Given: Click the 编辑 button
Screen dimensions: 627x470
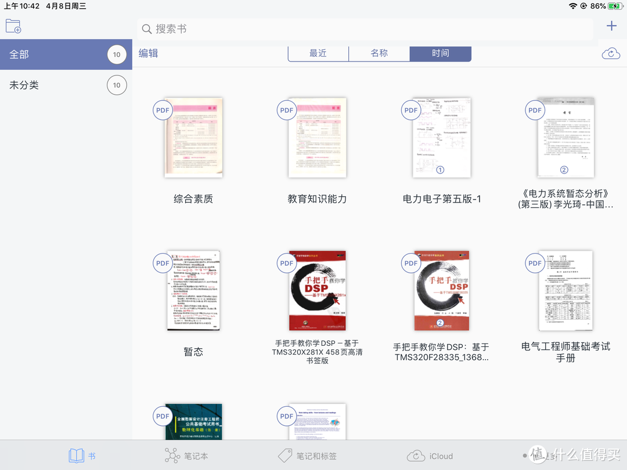Looking at the screenshot, I should [149, 53].
